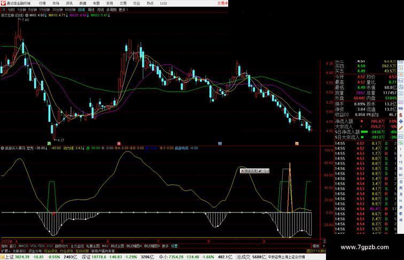Open the L1L2 menu item

click(x=164, y=3)
